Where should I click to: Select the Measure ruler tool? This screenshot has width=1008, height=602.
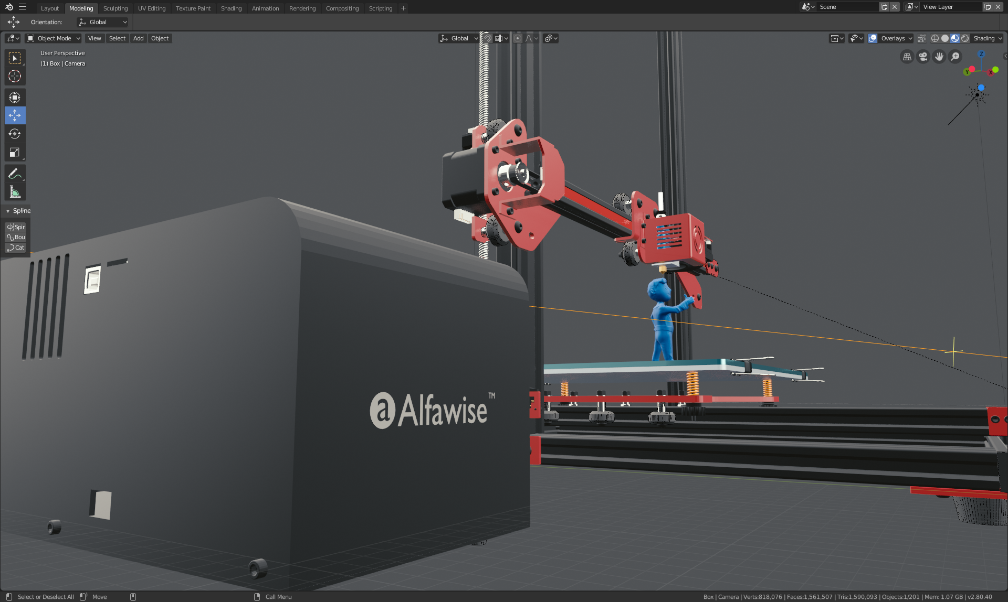point(15,192)
